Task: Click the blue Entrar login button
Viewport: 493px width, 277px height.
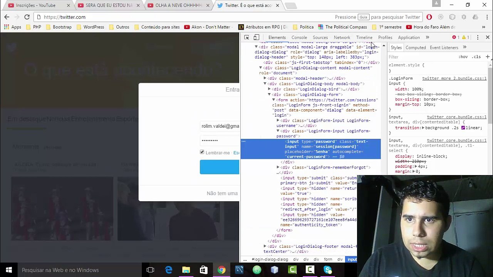Action: [220, 167]
